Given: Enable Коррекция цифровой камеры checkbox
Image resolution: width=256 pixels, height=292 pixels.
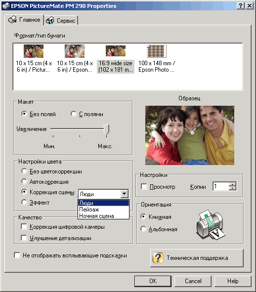Looking at the screenshot, I should click(24, 227).
